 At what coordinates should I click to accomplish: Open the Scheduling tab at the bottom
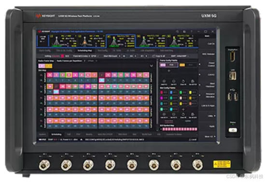[x=56, y=134]
